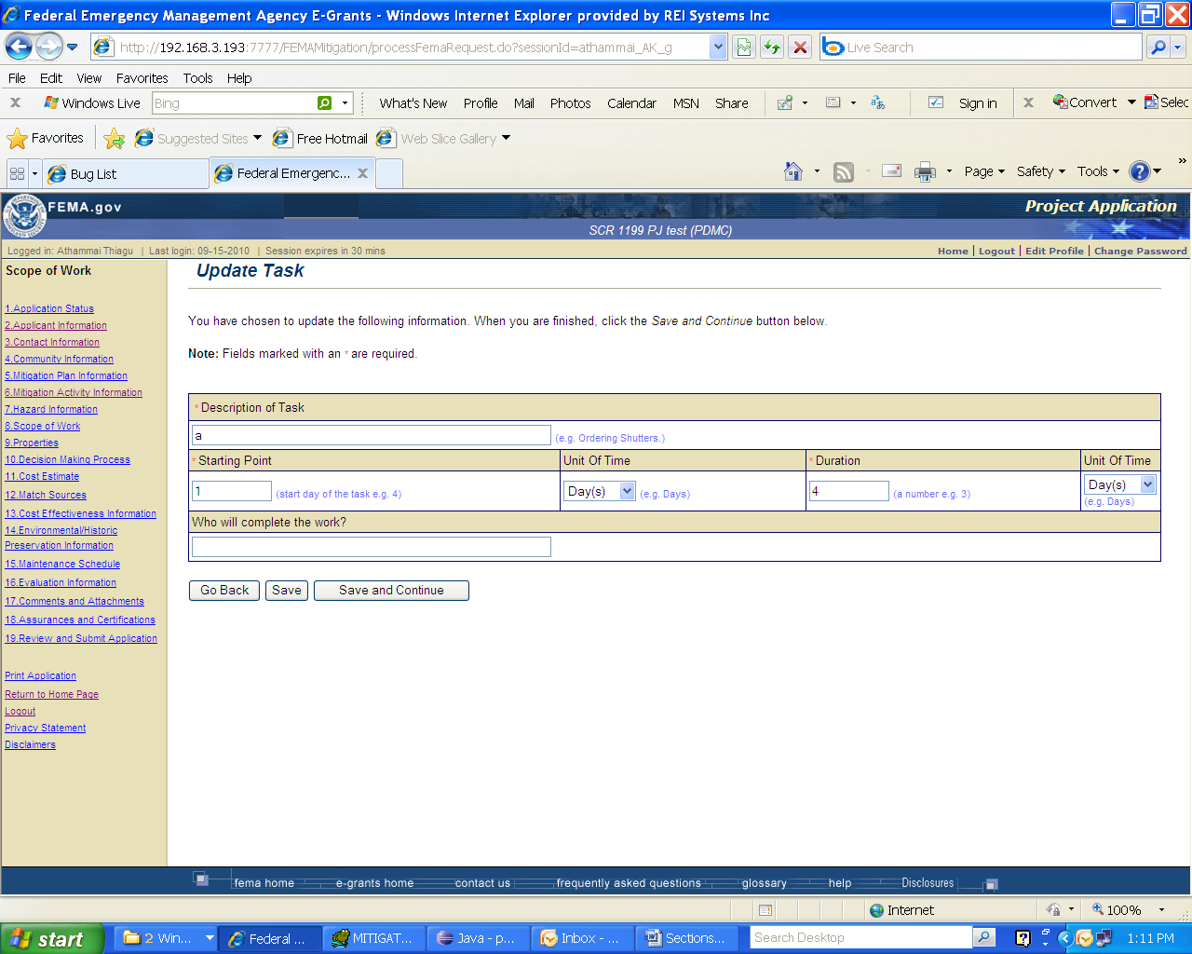Click the Live Search magnifier button

pos(1158,48)
